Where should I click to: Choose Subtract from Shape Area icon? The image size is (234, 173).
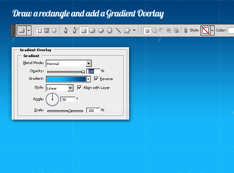[x=161, y=30]
